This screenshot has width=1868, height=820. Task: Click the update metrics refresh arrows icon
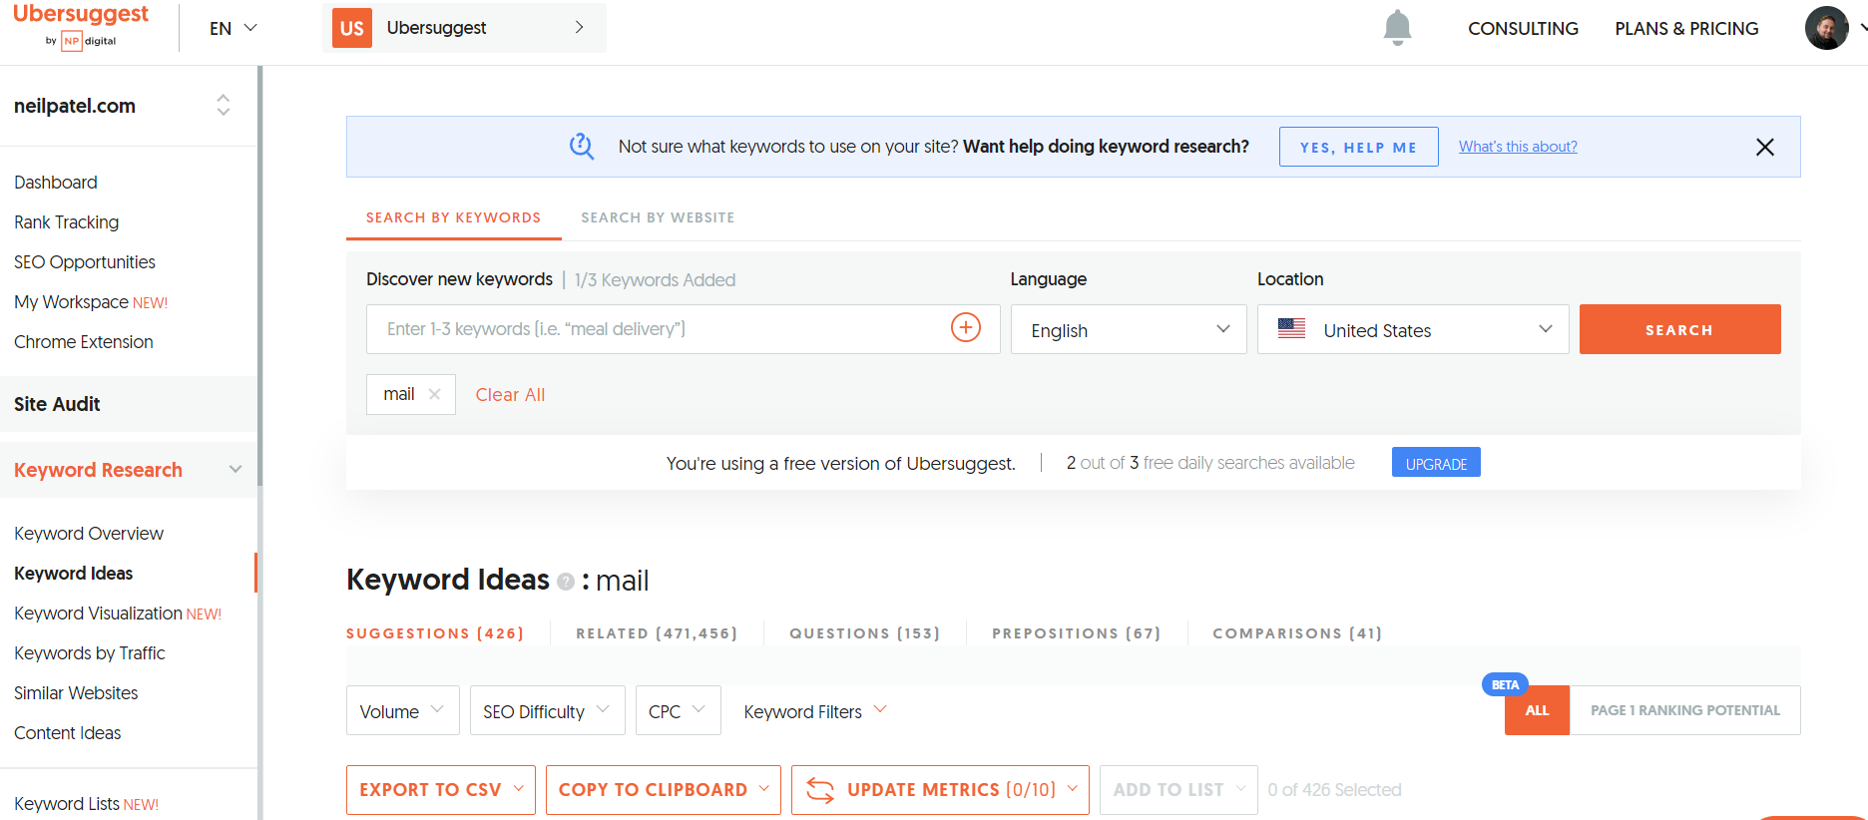pos(820,790)
